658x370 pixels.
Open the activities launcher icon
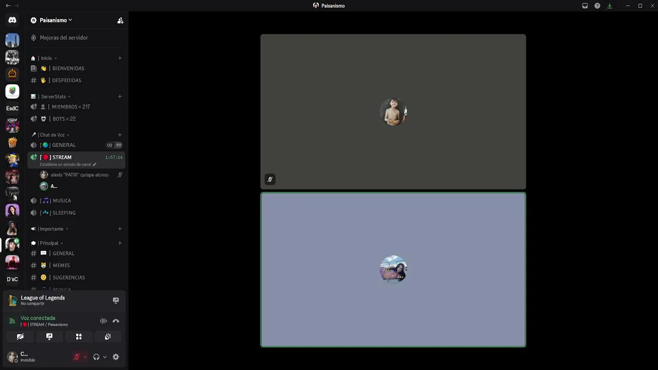pos(79,337)
